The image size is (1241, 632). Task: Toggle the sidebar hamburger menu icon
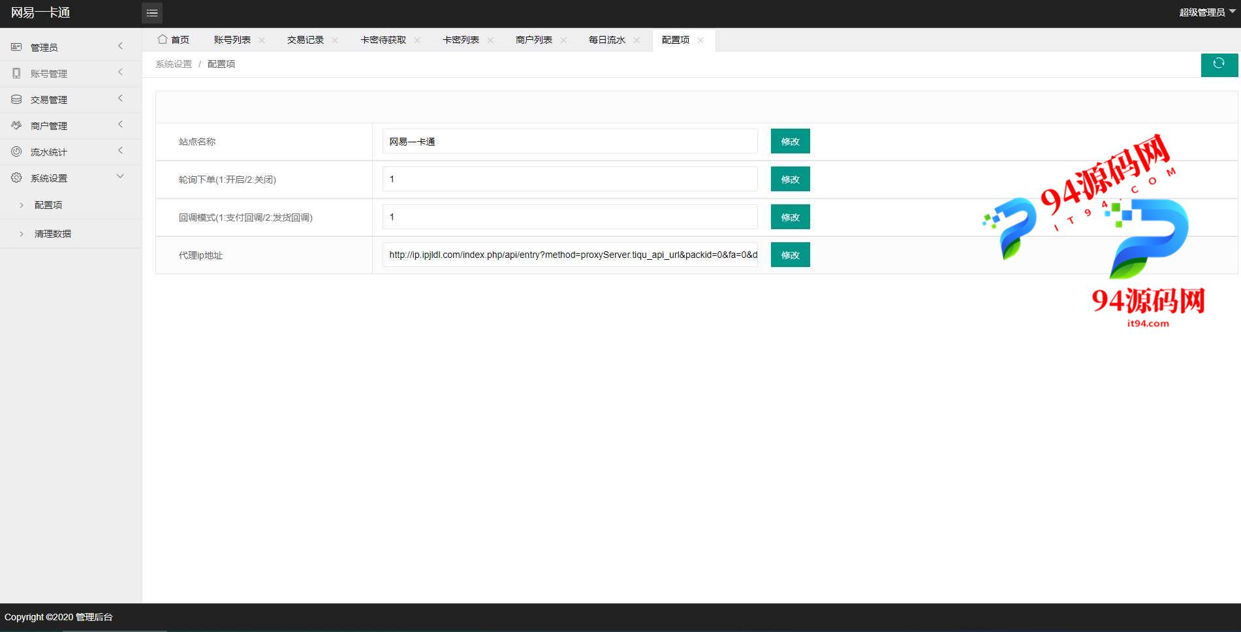pyautogui.click(x=152, y=13)
